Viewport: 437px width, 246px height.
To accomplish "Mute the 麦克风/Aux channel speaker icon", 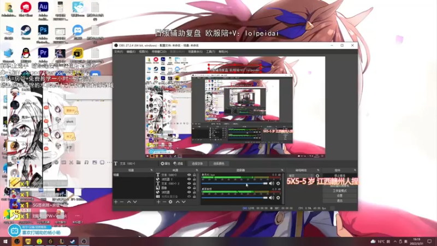I will [x=271, y=183].
